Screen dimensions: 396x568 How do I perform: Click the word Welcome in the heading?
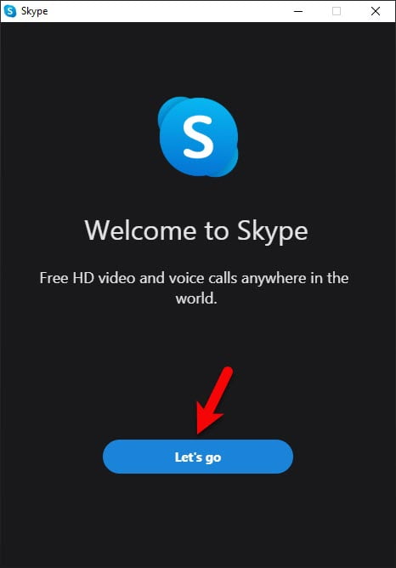(x=141, y=230)
